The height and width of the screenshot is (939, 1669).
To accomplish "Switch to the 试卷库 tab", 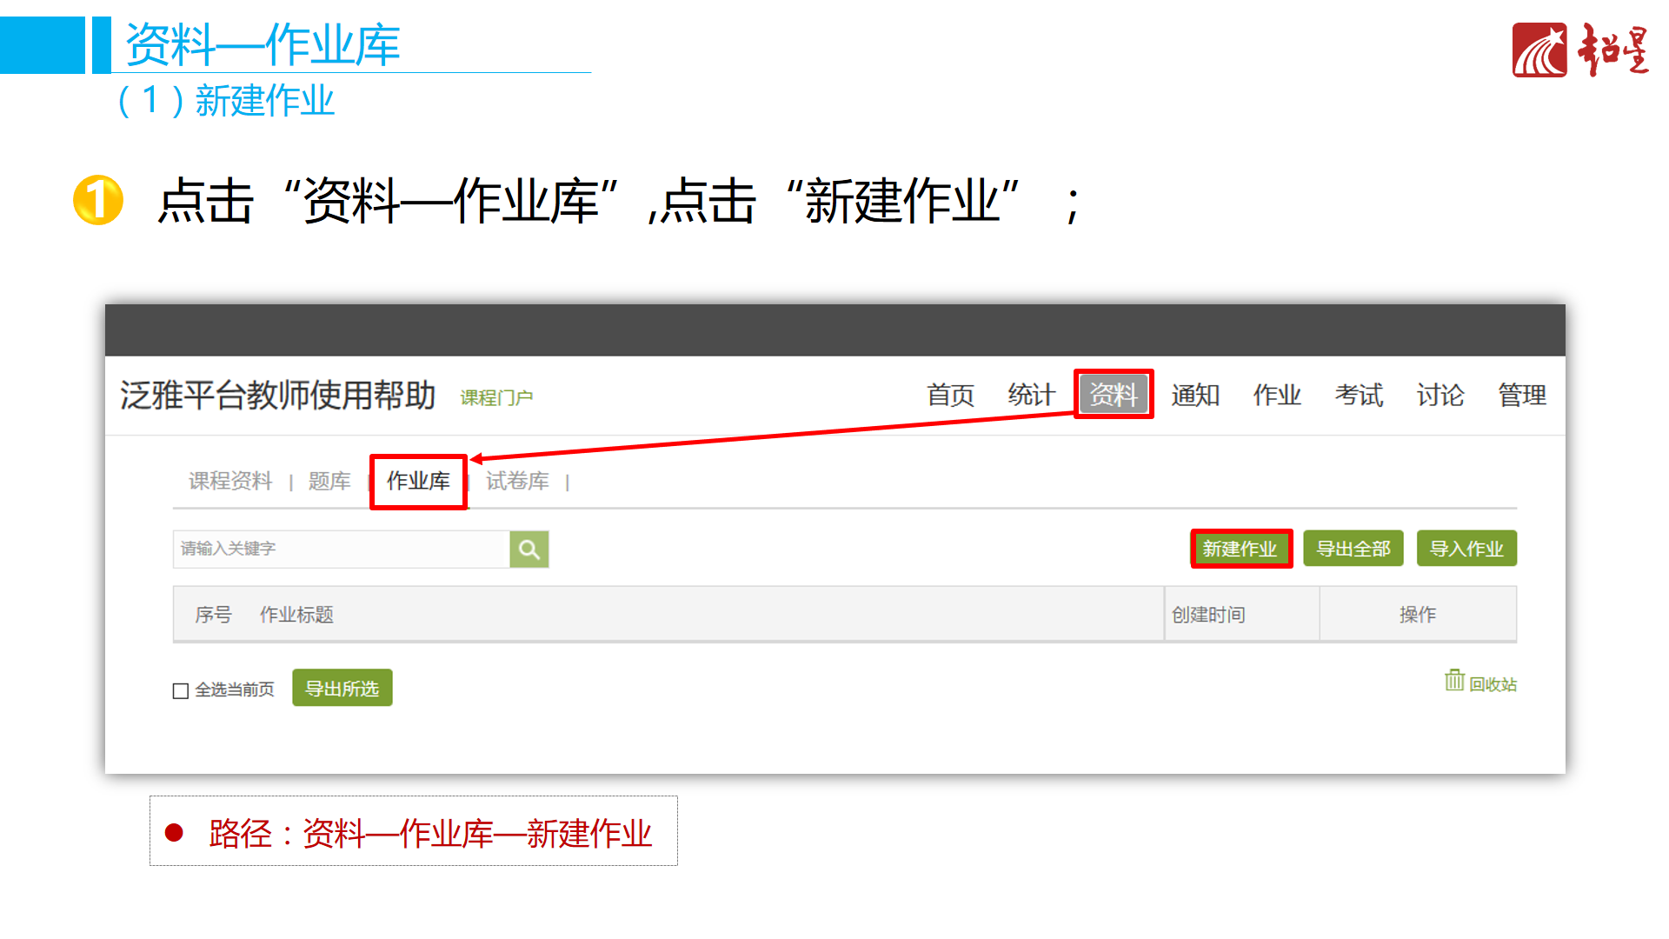I will 516,482.
